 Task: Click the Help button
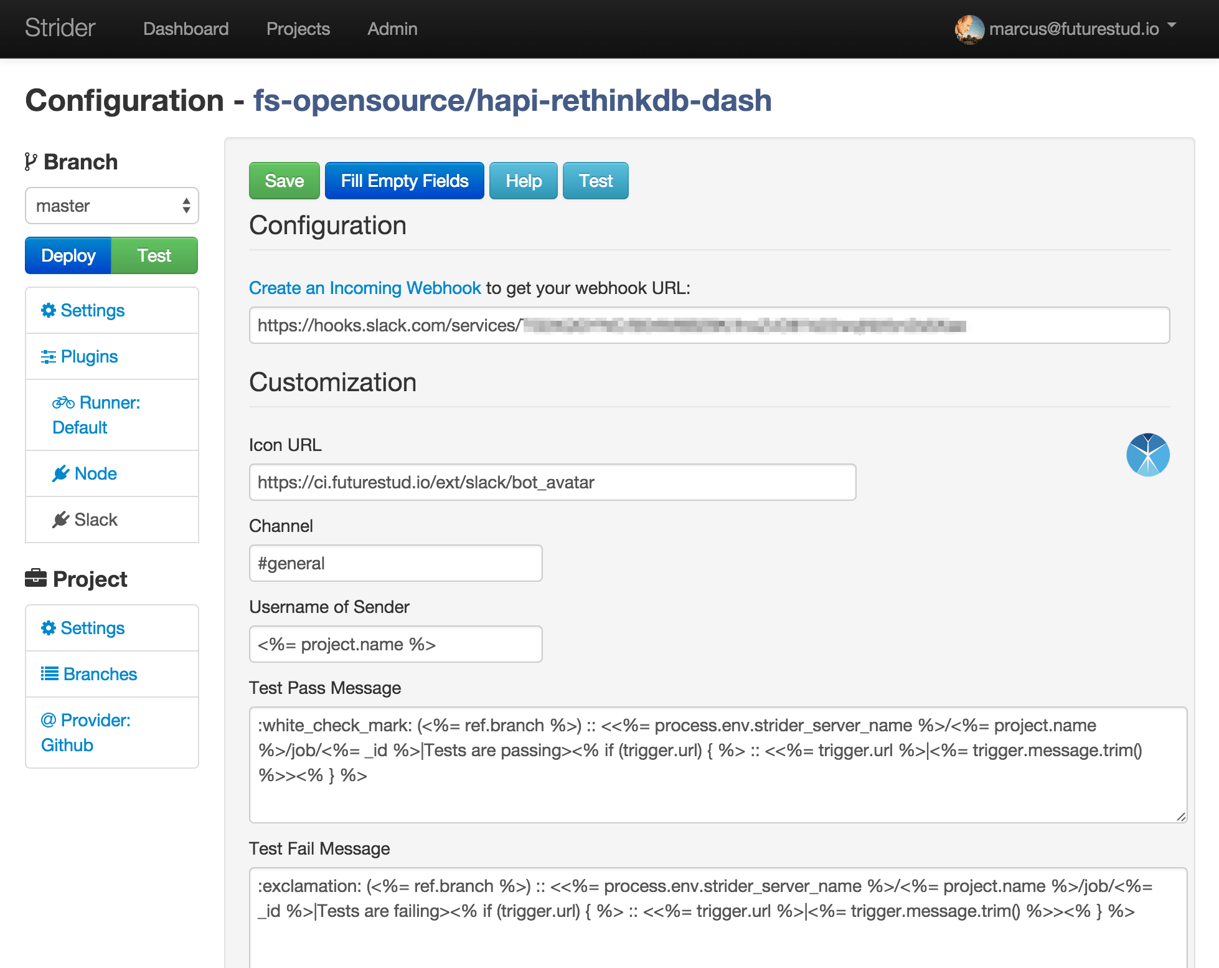point(524,181)
